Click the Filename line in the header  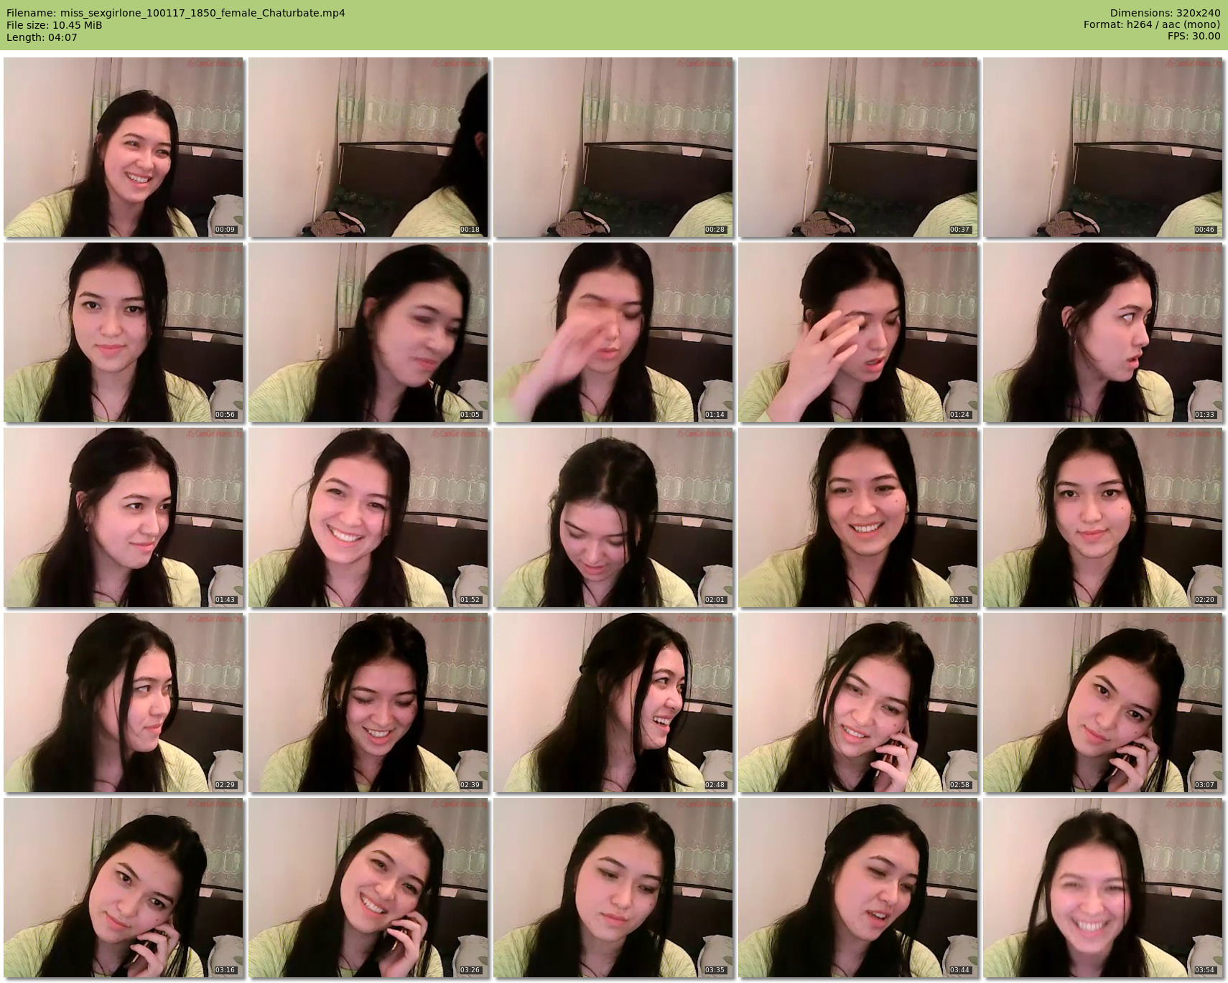[176, 13]
